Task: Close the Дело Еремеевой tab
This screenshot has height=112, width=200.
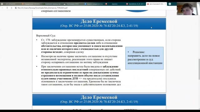Action: [165, 4]
